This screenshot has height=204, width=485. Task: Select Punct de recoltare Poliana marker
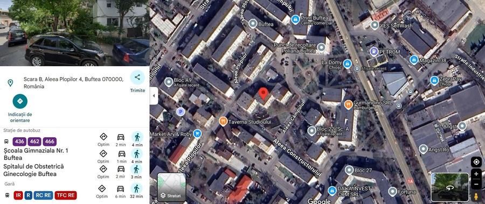pyautogui.click(x=321, y=47)
